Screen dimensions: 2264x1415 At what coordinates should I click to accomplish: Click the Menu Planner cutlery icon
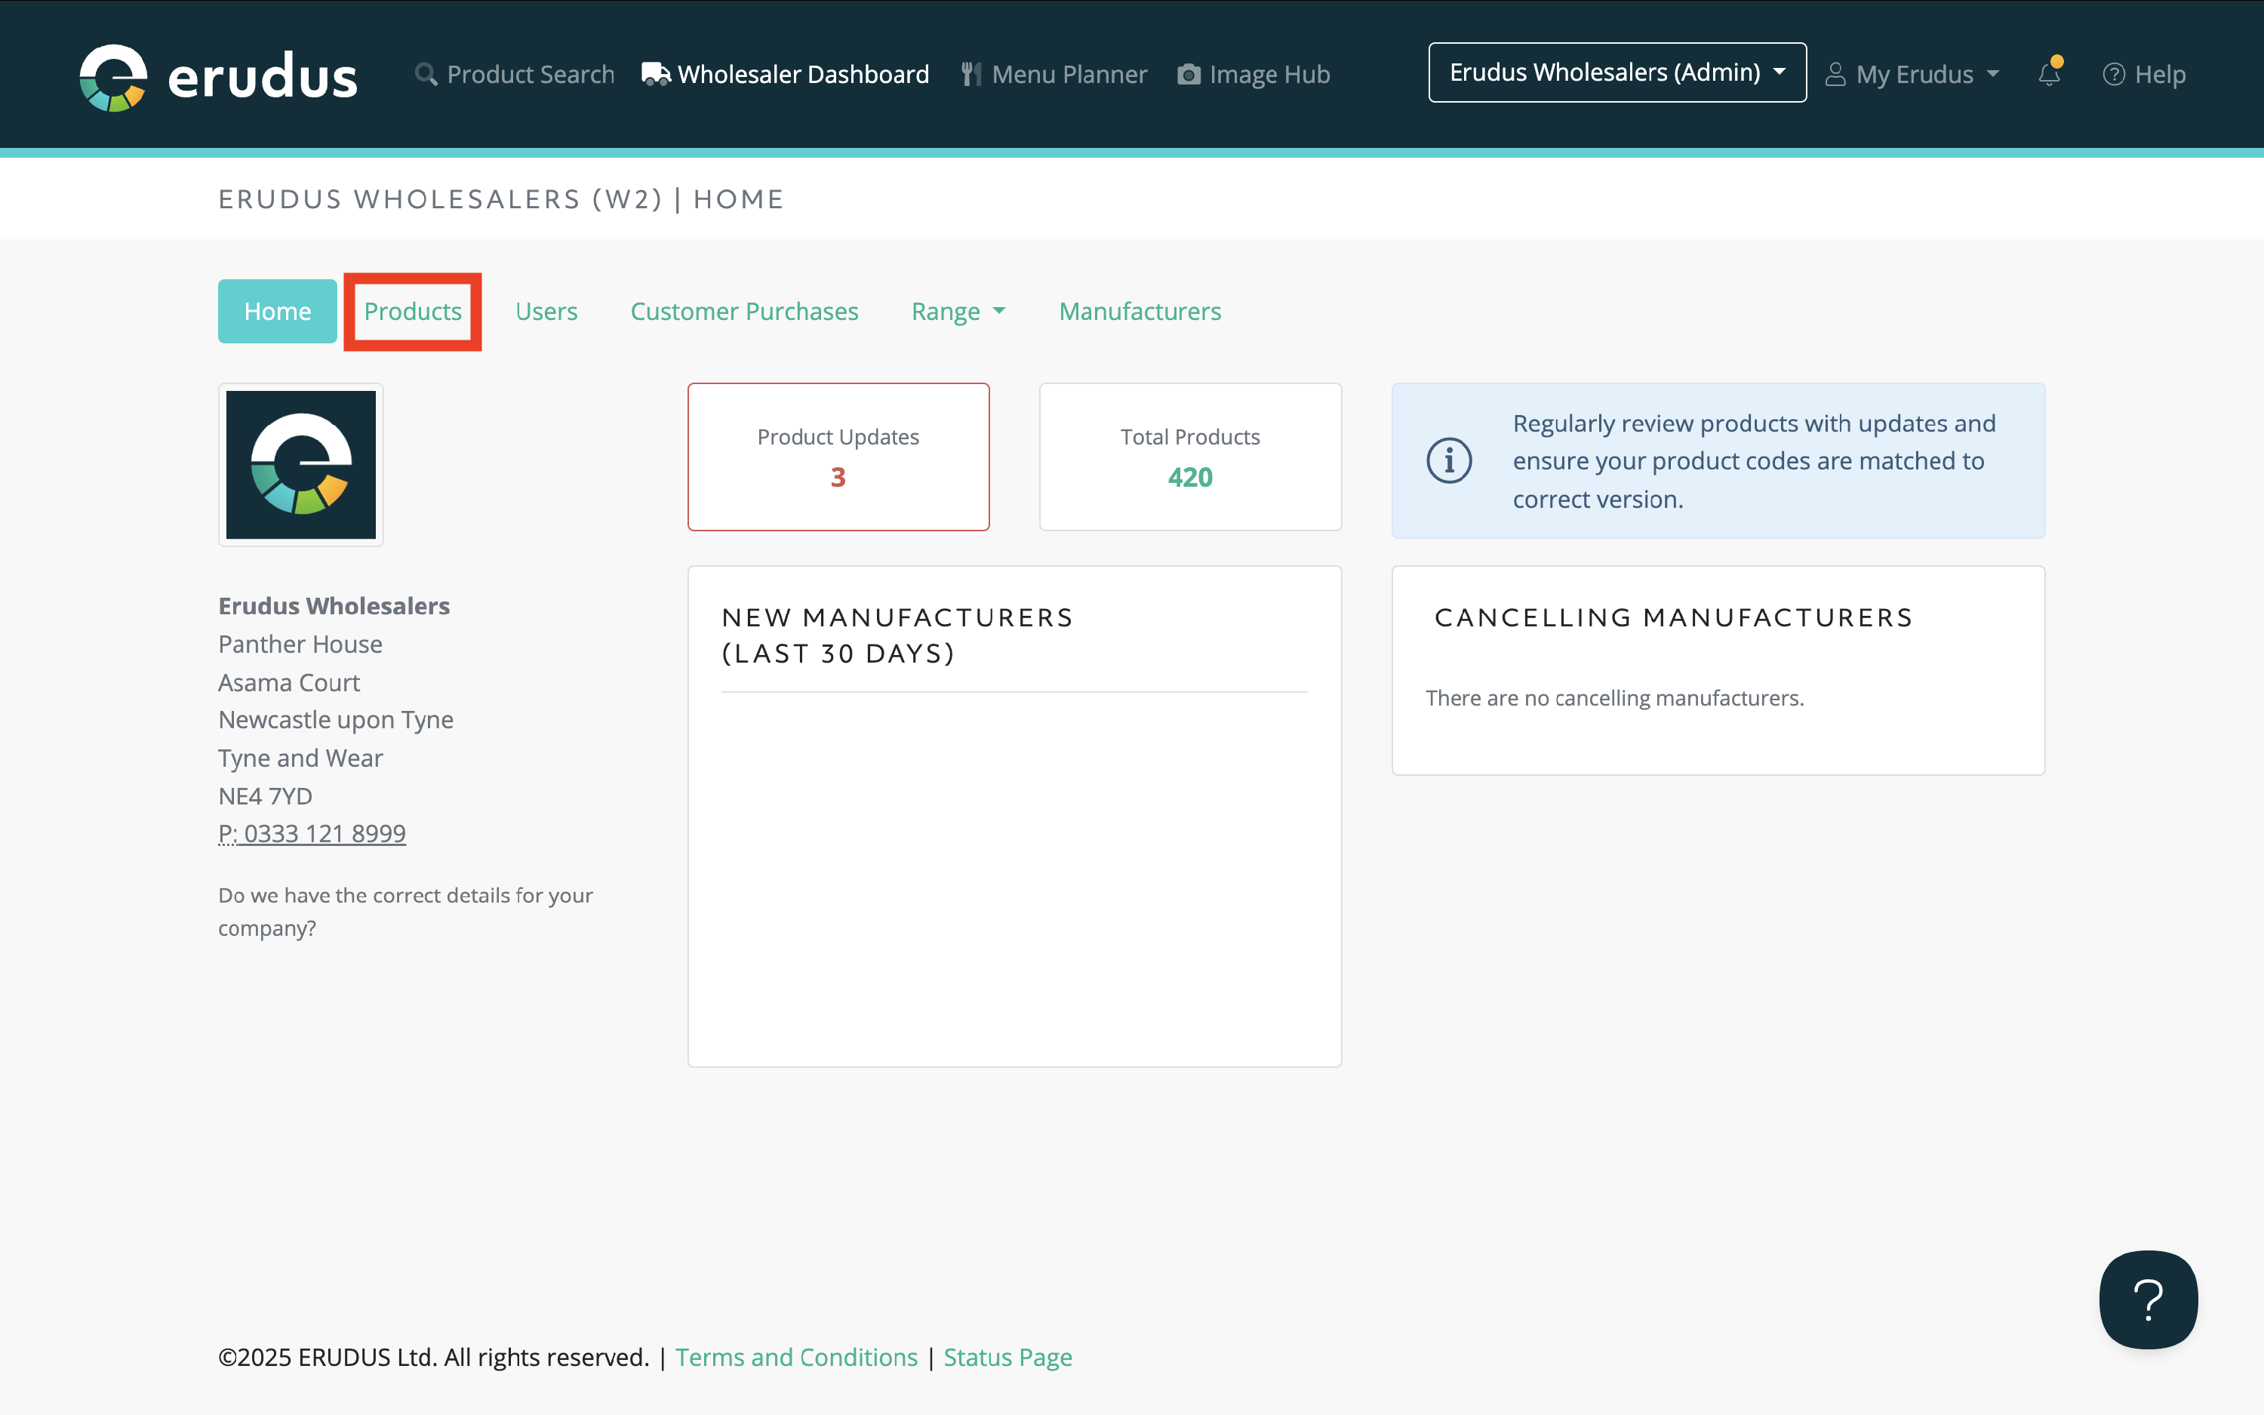pyautogui.click(x=971, y=74)
